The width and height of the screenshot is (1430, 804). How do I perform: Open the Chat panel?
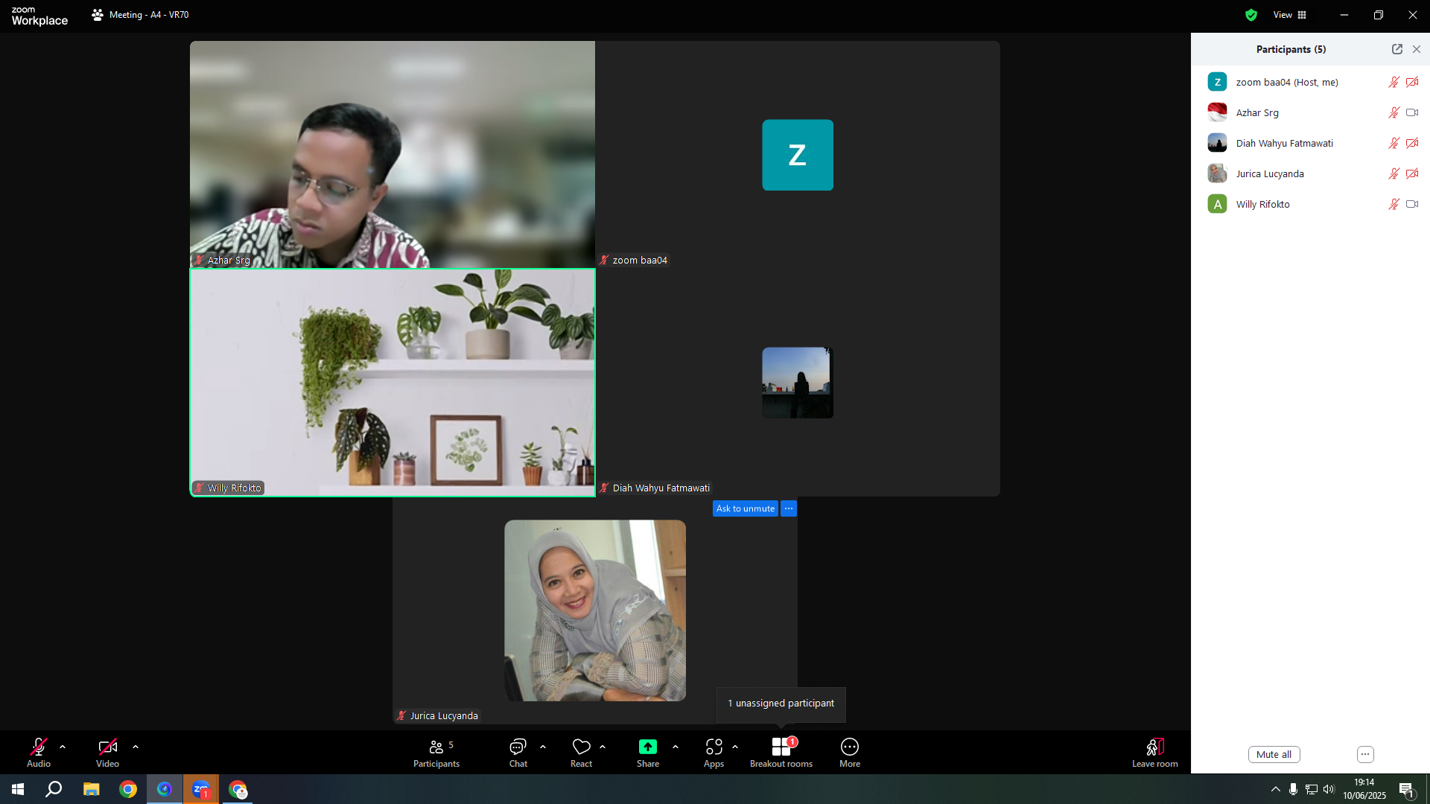point(518,752)
